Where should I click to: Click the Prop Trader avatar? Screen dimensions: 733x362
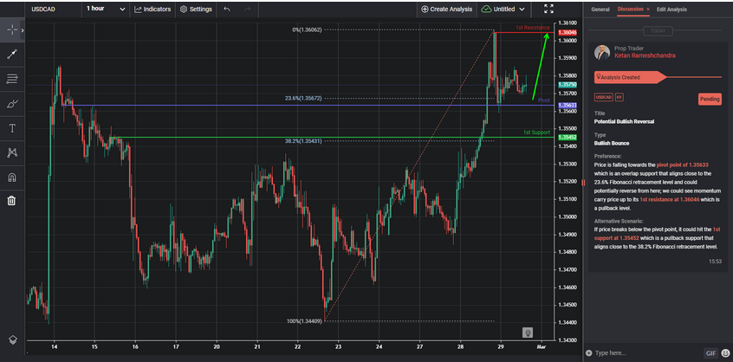pos(602,52)
